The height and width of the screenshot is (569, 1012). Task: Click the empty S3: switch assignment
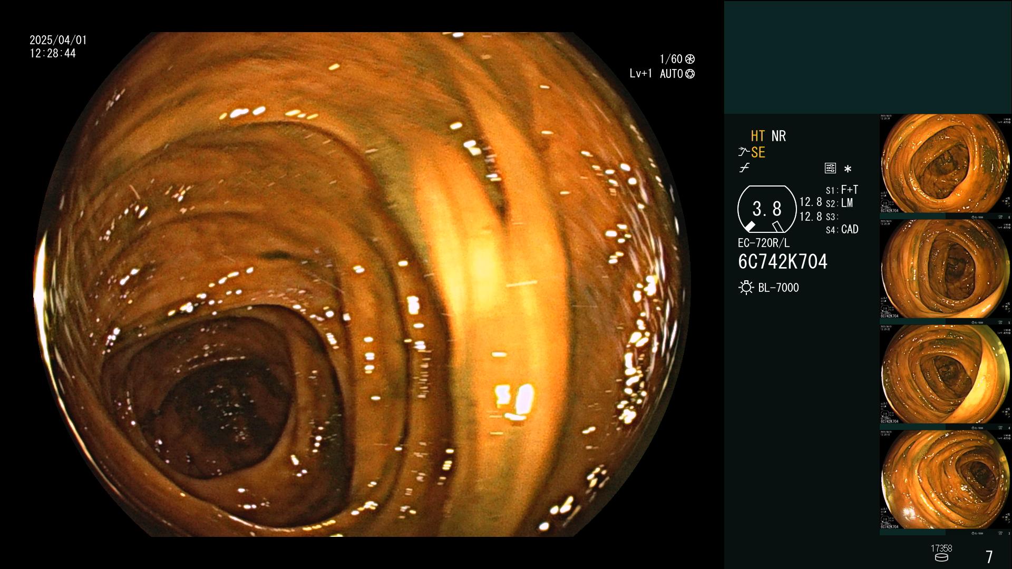832,217
